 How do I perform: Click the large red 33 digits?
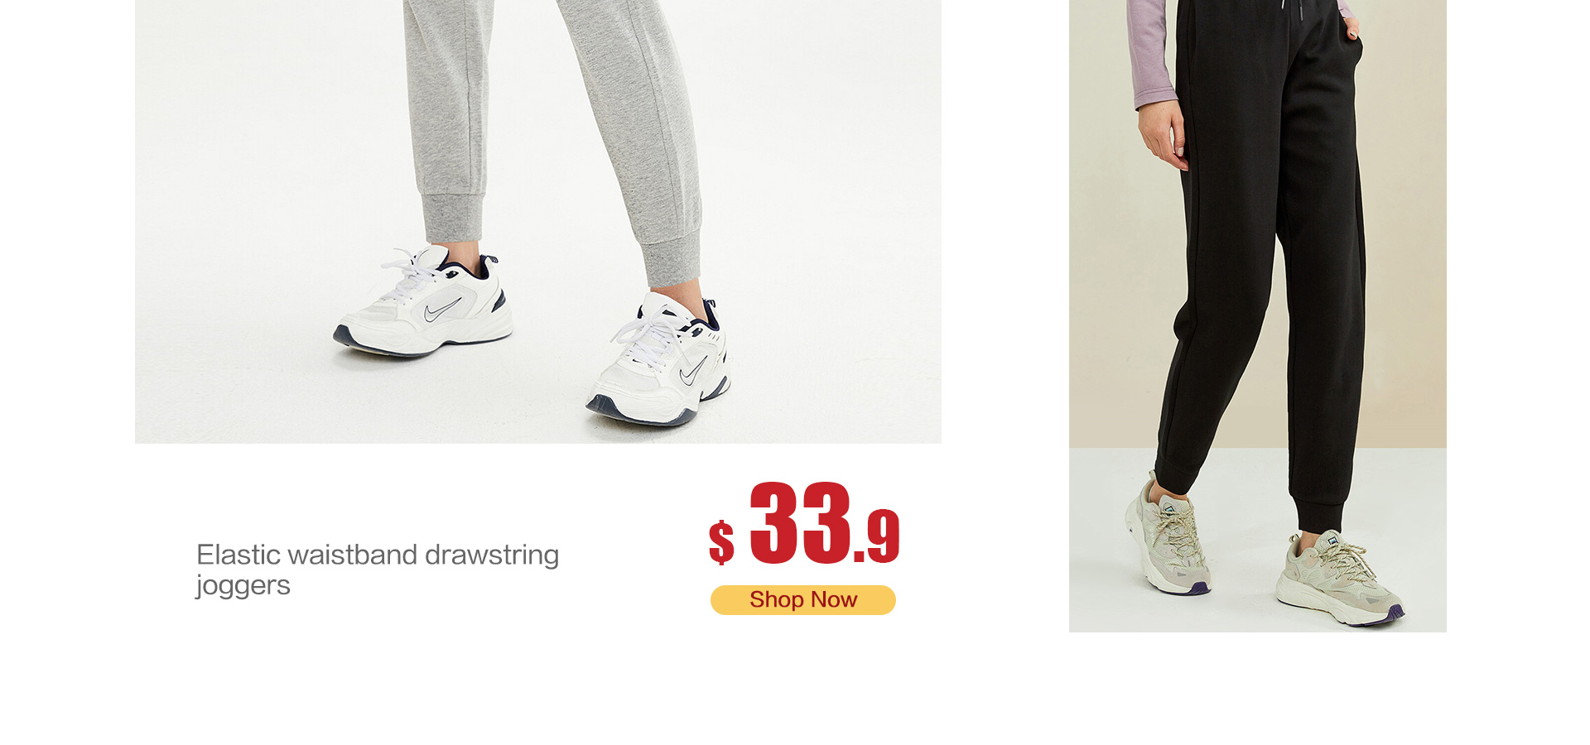click(800, 522)
